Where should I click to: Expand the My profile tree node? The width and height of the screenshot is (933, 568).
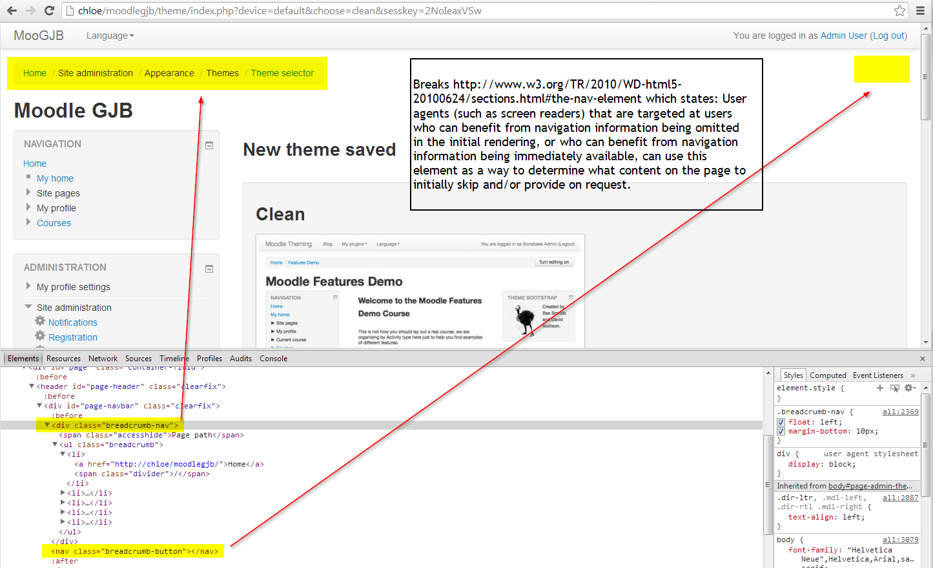pyautogui.click(x=28, y=207)
